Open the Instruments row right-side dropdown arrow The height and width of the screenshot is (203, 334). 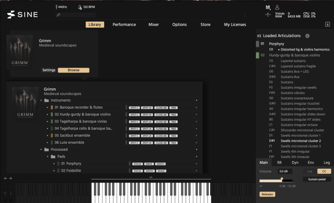(196, 100)
